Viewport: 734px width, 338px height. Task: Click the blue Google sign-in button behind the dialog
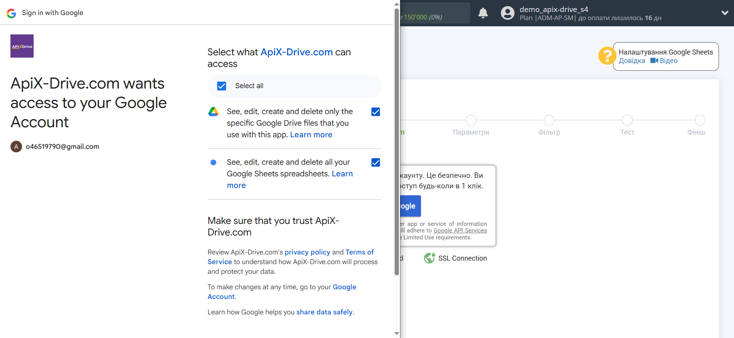(410, 206)
